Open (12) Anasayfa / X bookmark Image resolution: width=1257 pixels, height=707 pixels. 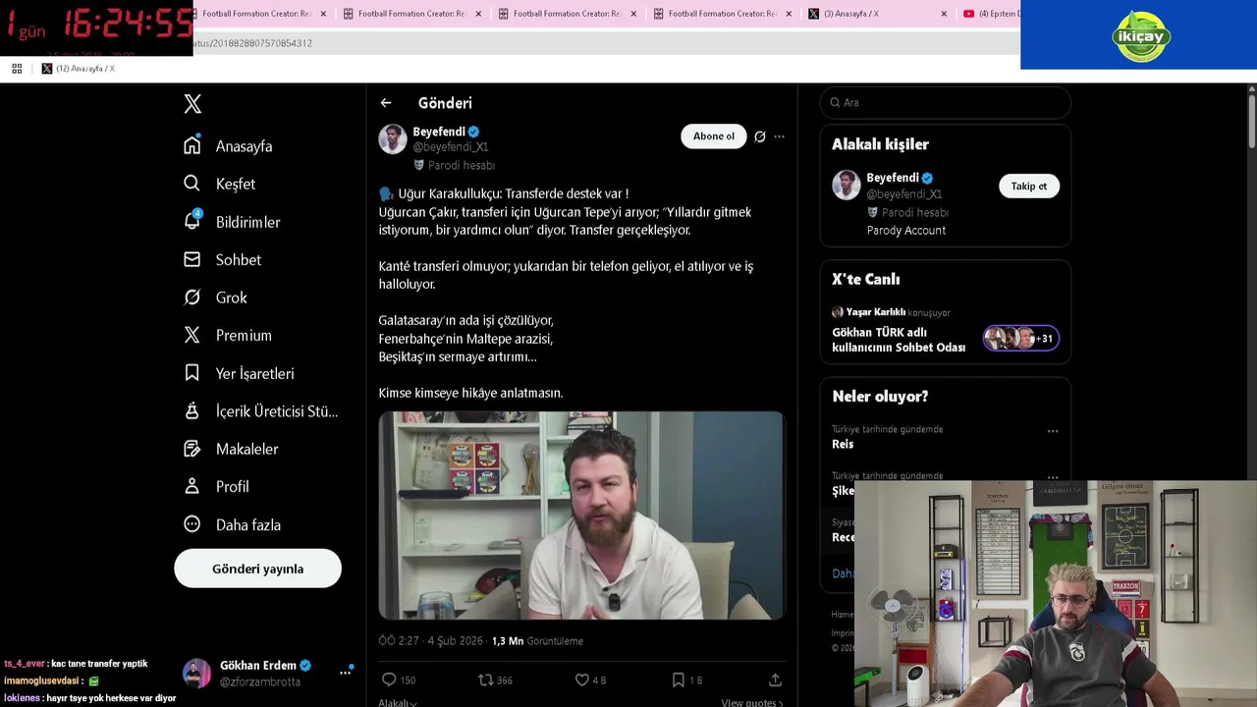click(79, 69)
